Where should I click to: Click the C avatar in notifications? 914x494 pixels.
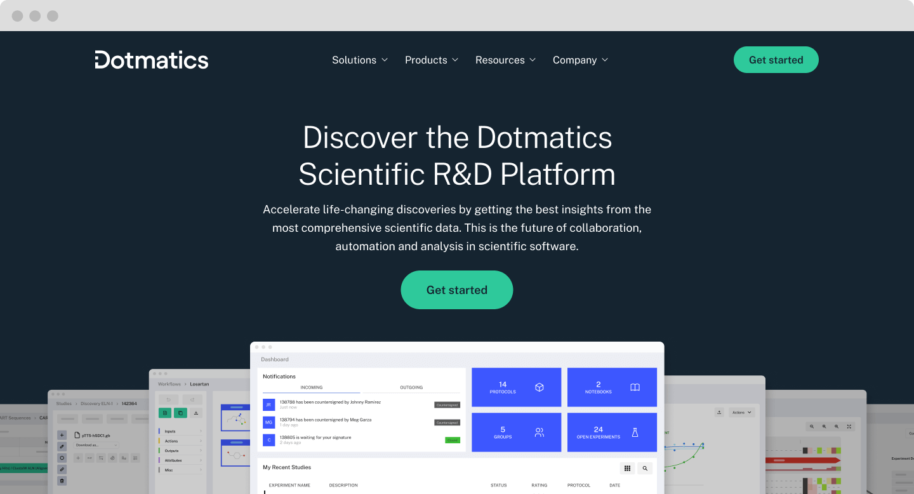[x=269, y=439]
